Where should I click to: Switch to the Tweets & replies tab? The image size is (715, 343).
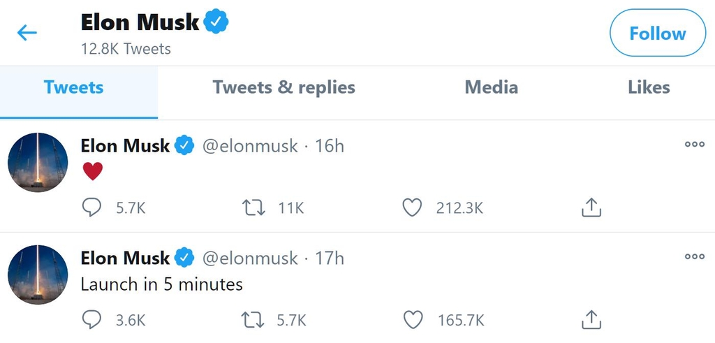point(283,87)
